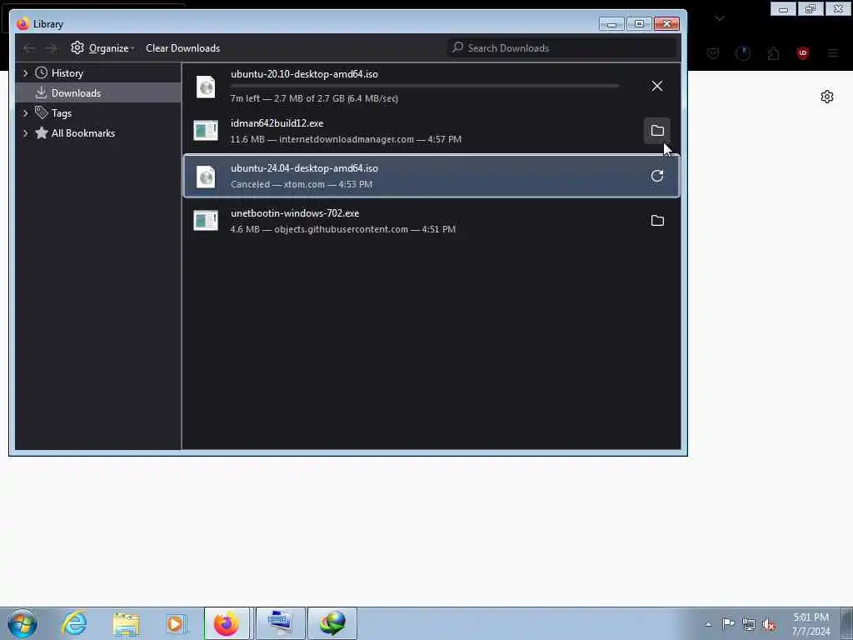This screenshot has height=640, width=853.
Task: Select Tags in the sidebar
Action: [x=62, y=113]
